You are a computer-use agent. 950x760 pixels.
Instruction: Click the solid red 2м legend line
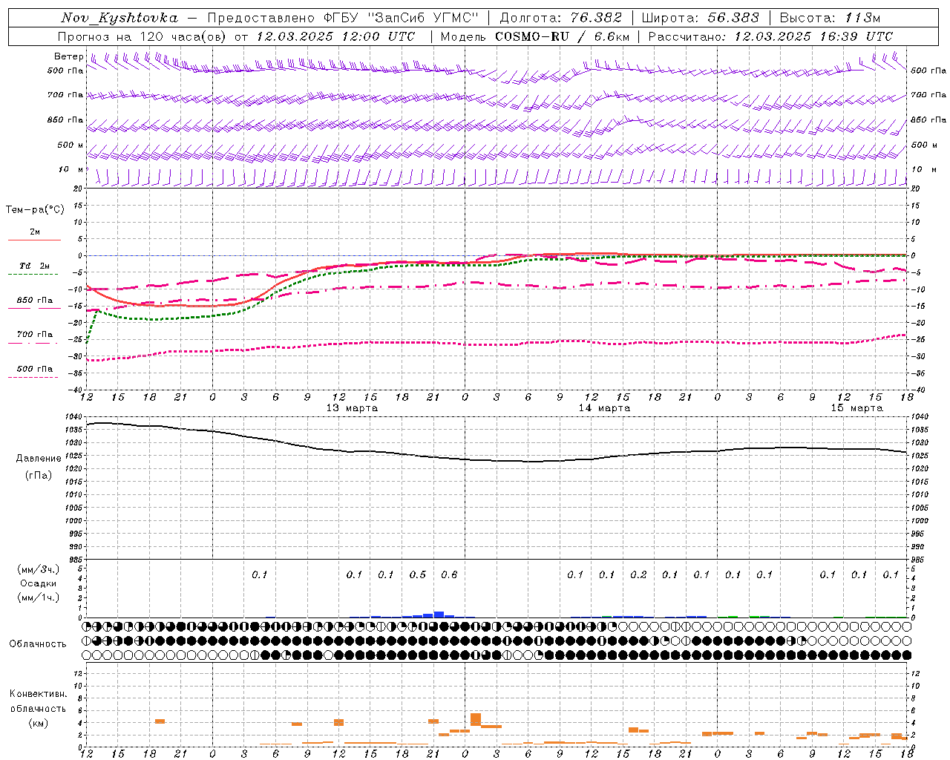pyautogui.click(x=34, y=240)
